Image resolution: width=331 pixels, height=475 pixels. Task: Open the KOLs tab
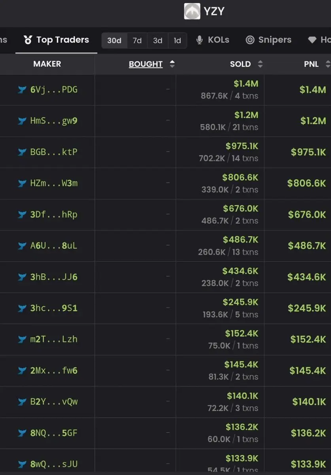point(213,40)
